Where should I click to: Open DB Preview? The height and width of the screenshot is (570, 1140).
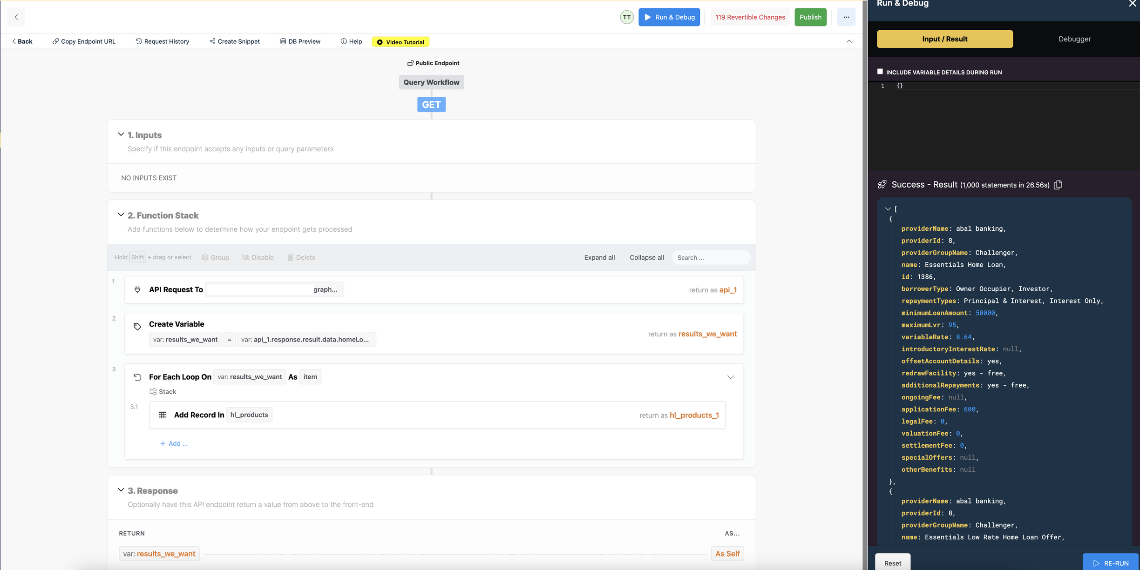[300, 41]
